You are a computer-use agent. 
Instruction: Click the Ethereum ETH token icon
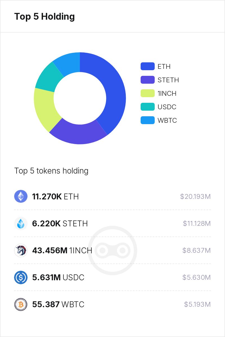pyautogui.click(x=21, y=196)
